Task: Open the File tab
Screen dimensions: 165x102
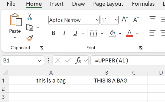Action: [x=11, y=4]
